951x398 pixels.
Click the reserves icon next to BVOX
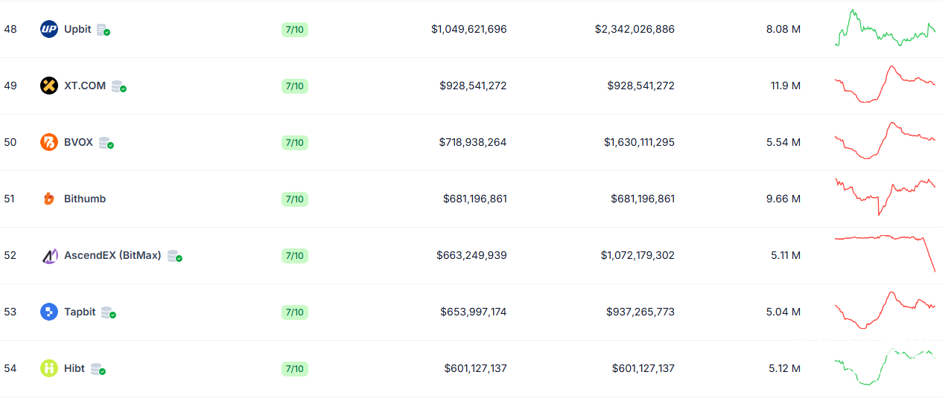click(x=106, y=143)
